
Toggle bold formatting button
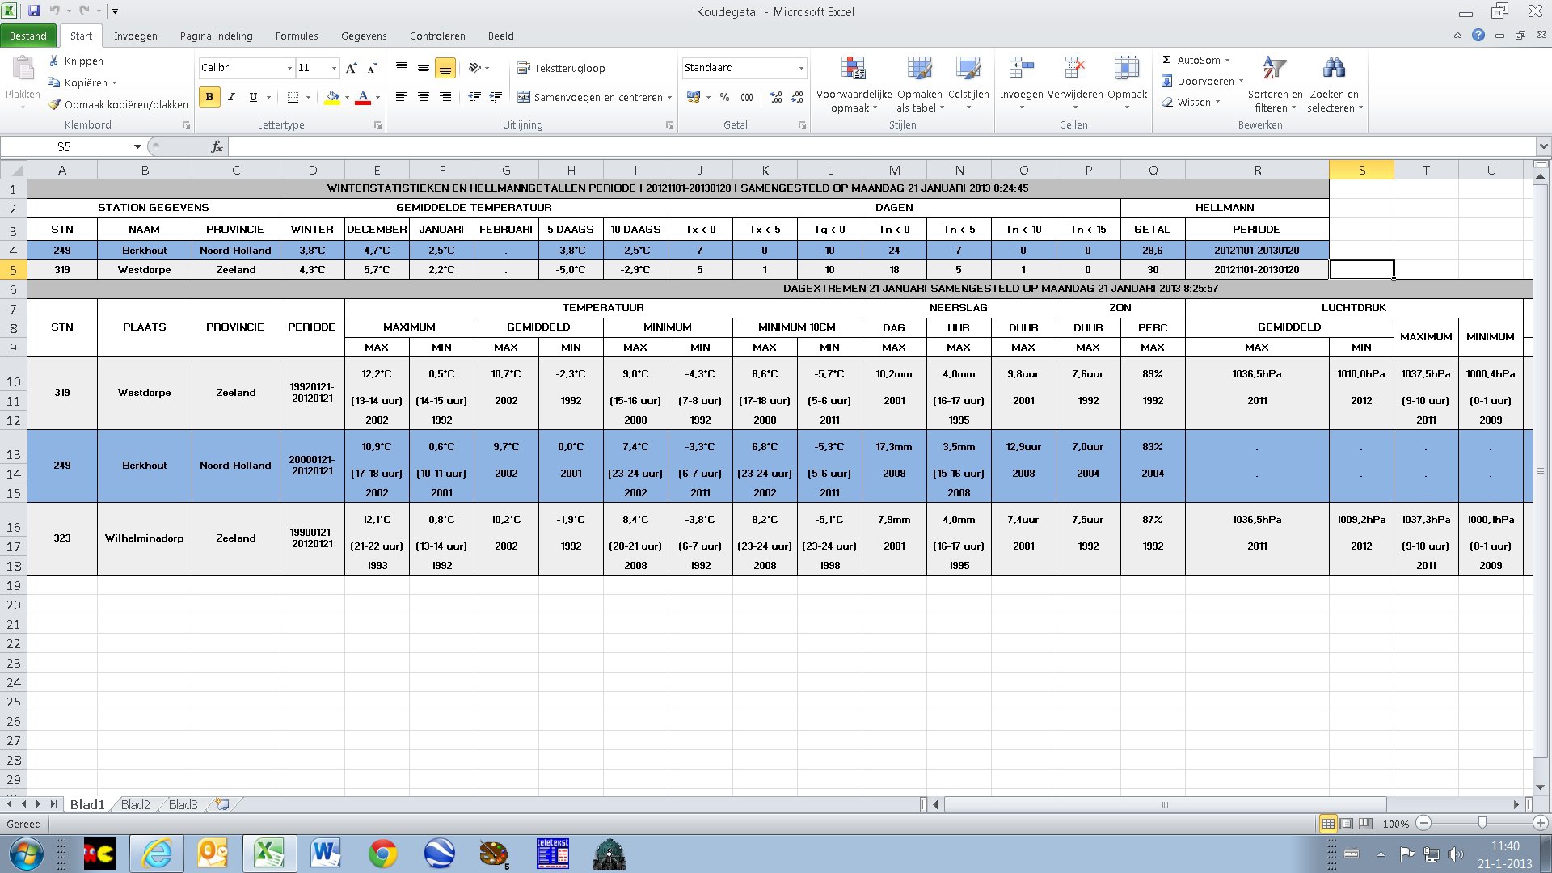point(209,97)
